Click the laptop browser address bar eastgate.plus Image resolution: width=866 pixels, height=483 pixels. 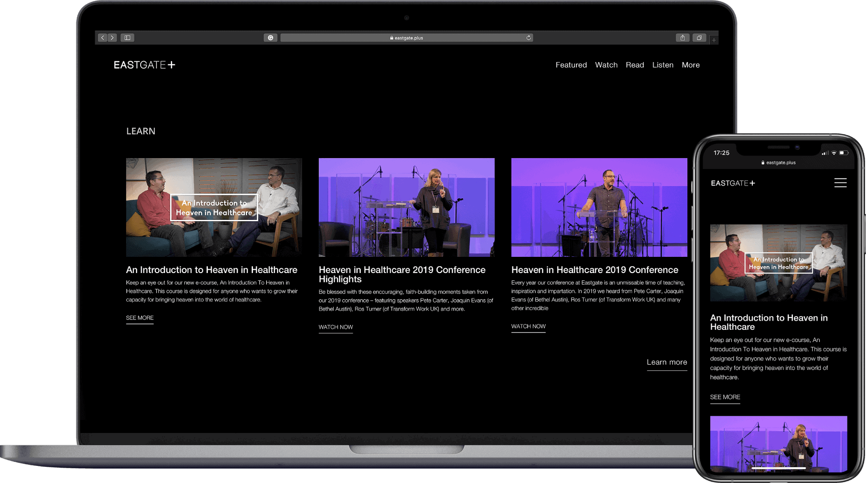click(406, 38)
